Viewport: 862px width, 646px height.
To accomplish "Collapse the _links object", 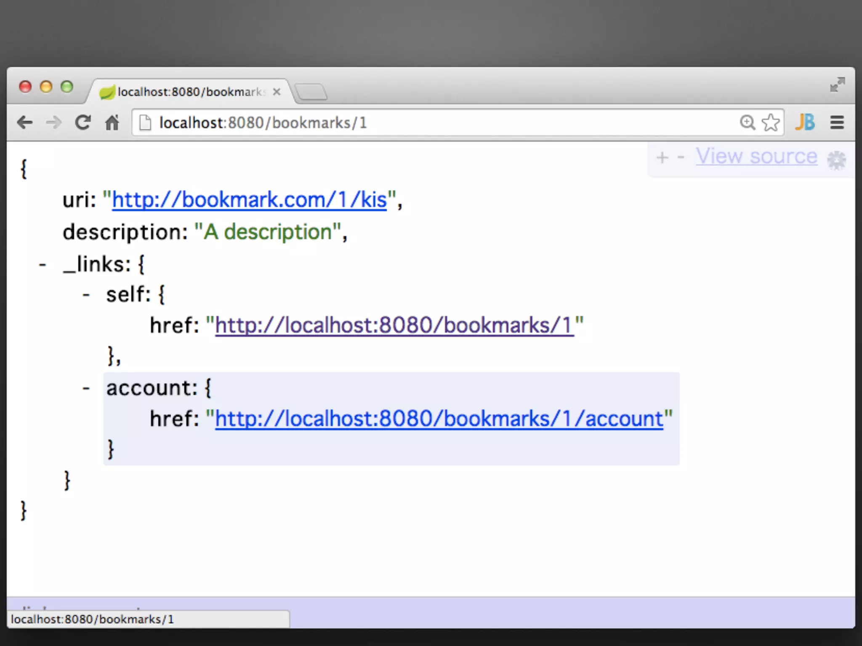I will (x=43, y=265).
